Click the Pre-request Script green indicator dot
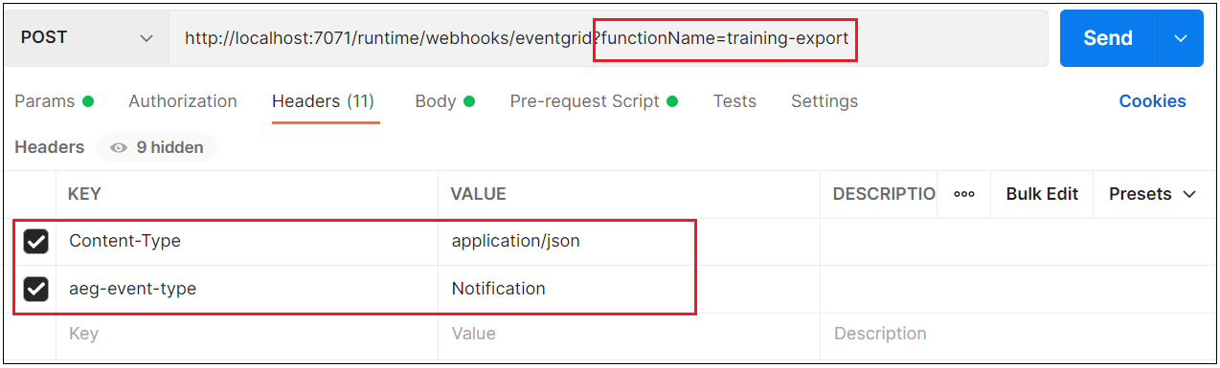 [672, 101]
